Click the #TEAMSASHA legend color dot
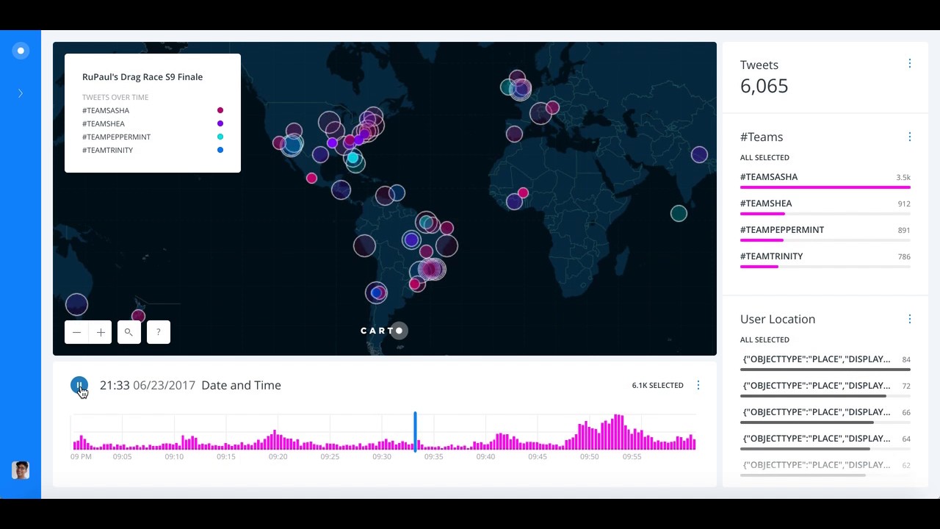The width and height of the screenshot is (940, 529). [x=220, y=110]
